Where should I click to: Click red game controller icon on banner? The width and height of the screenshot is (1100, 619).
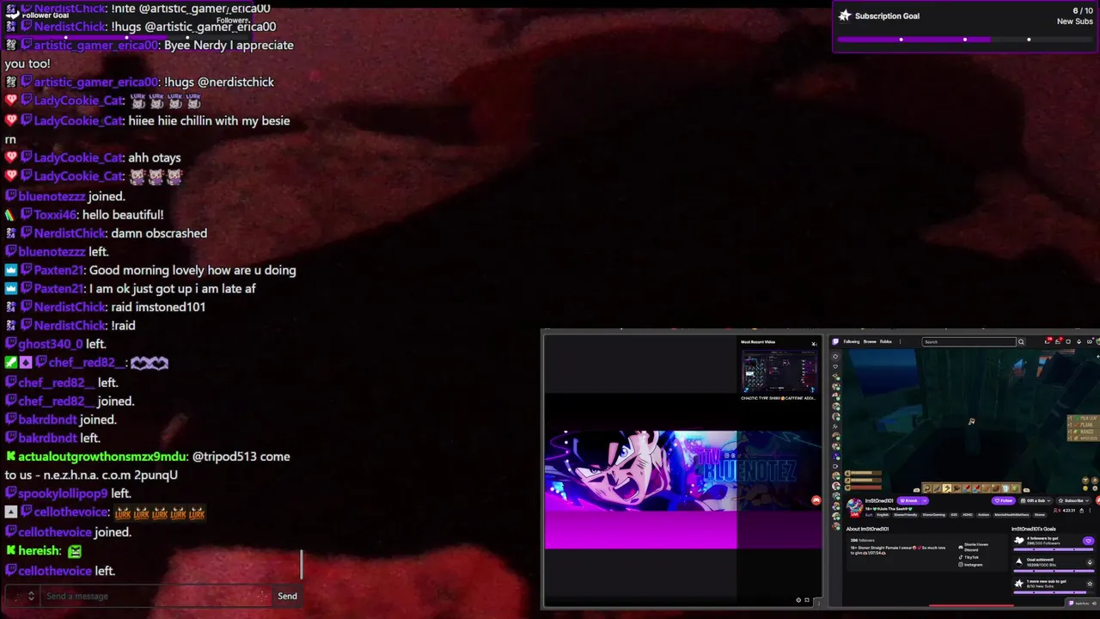click(816, 499)
